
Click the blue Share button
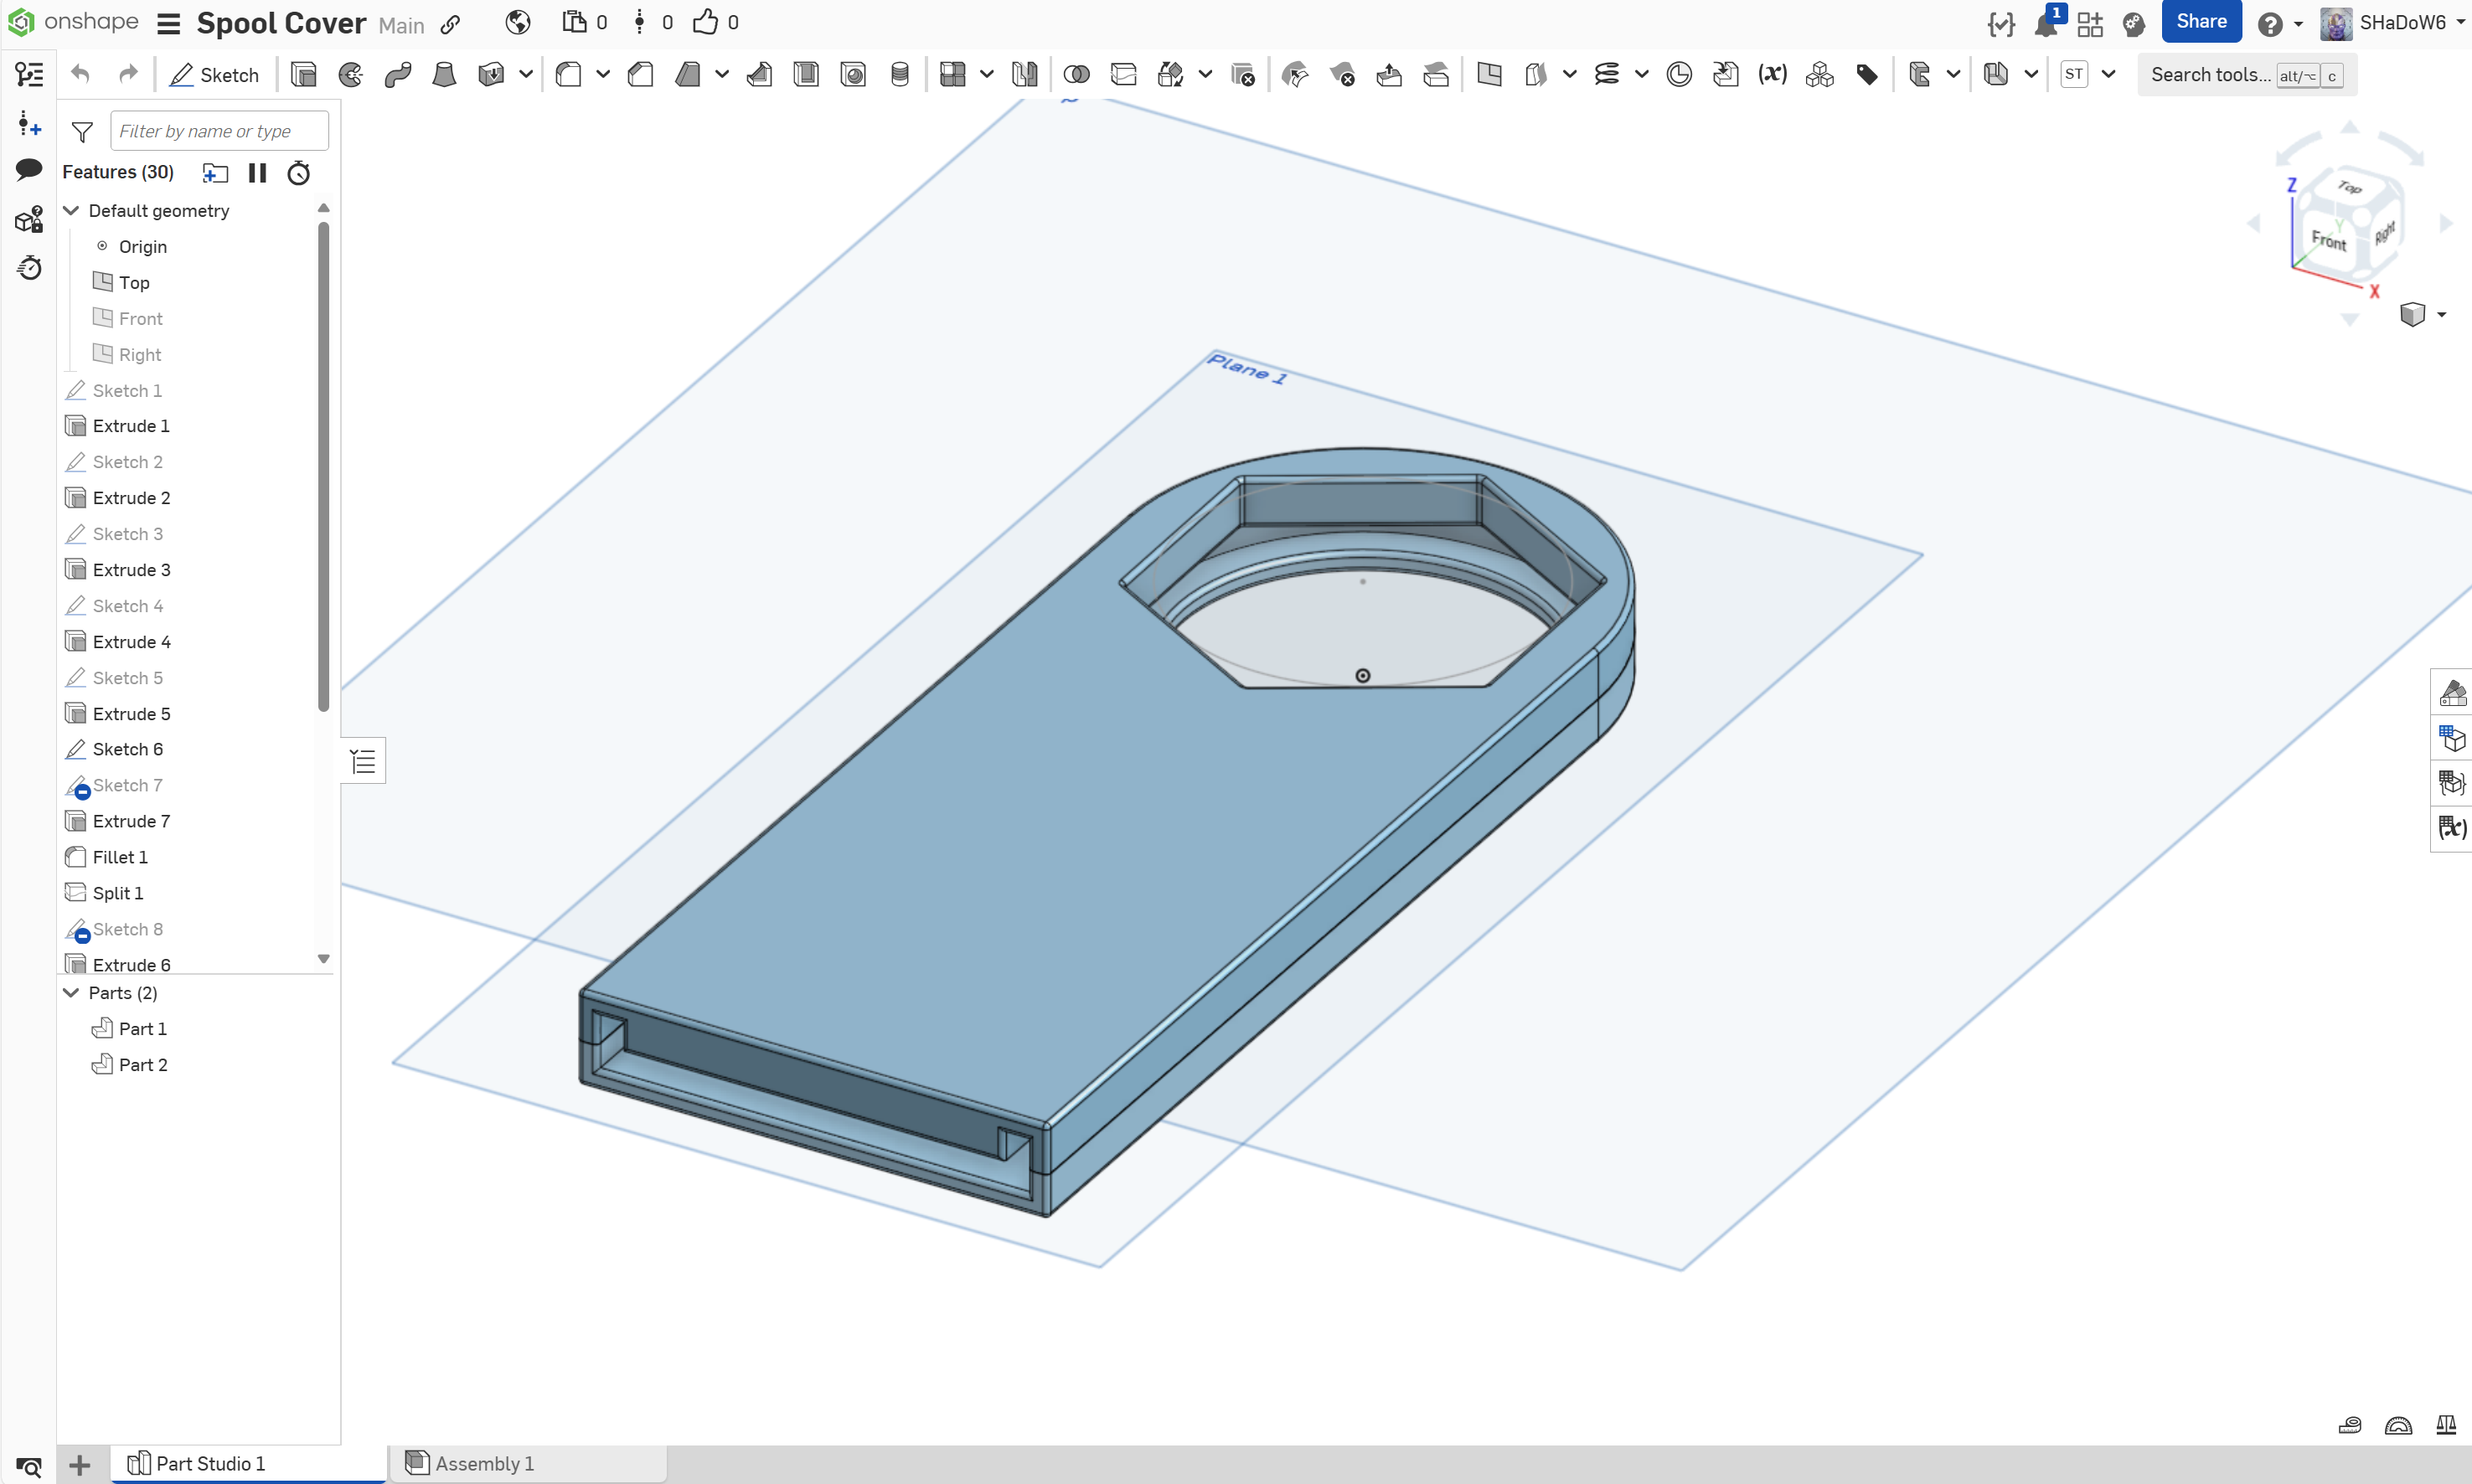tap(2201, 22)
